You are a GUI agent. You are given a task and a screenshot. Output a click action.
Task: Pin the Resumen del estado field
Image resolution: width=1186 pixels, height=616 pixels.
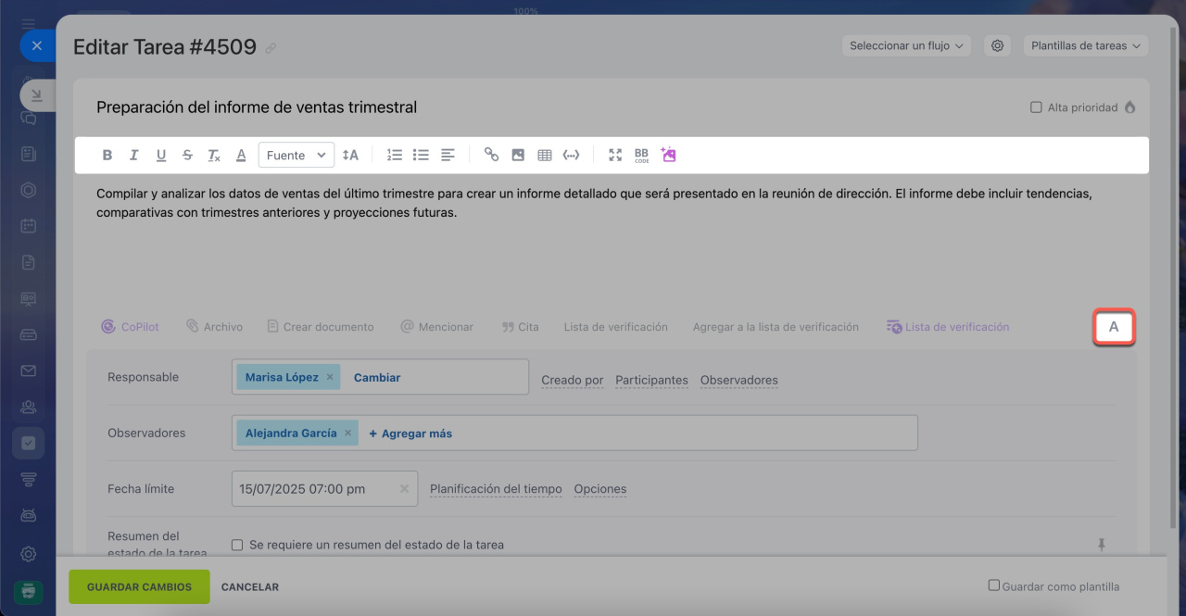tap(1102, 545)
